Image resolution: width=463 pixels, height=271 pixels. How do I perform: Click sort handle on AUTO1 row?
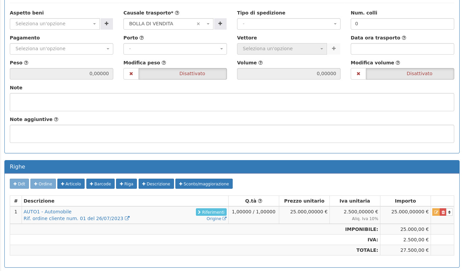(x=450, y=212)
